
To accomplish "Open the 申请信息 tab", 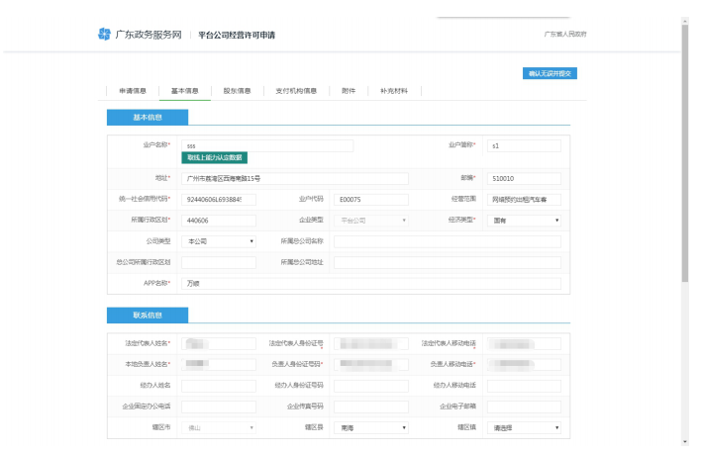I will [133, 90].
